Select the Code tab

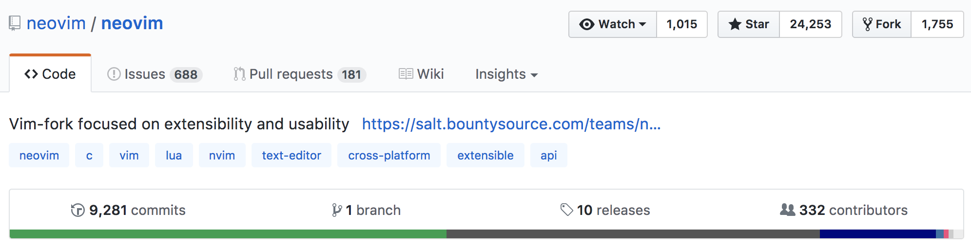[x=50, y=74]
